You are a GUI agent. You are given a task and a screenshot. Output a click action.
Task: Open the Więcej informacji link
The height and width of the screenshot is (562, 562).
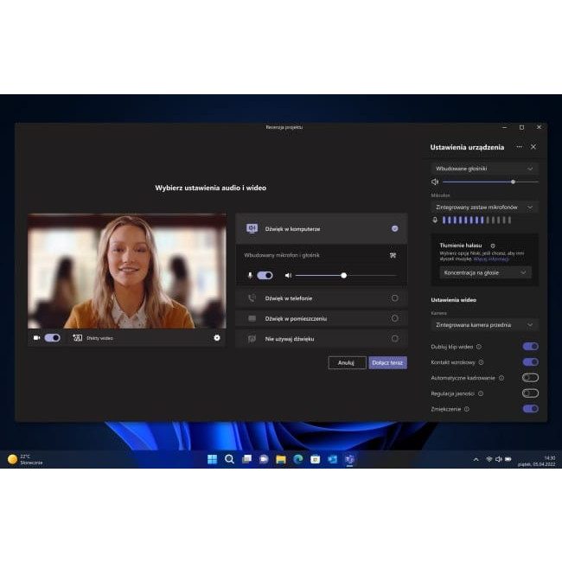coord(491,259)
